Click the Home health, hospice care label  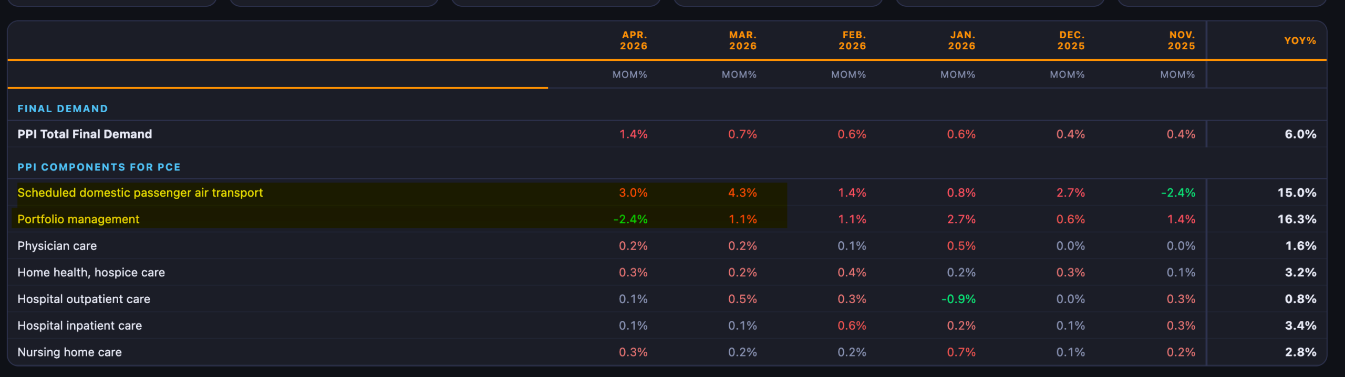pyautogui.click(x=91, y=273)
